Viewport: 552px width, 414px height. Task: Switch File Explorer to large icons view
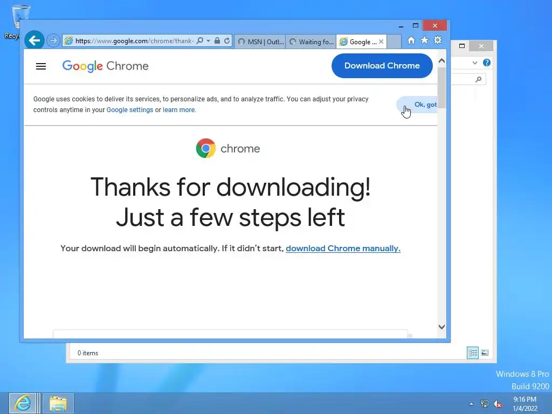point(485,353)
